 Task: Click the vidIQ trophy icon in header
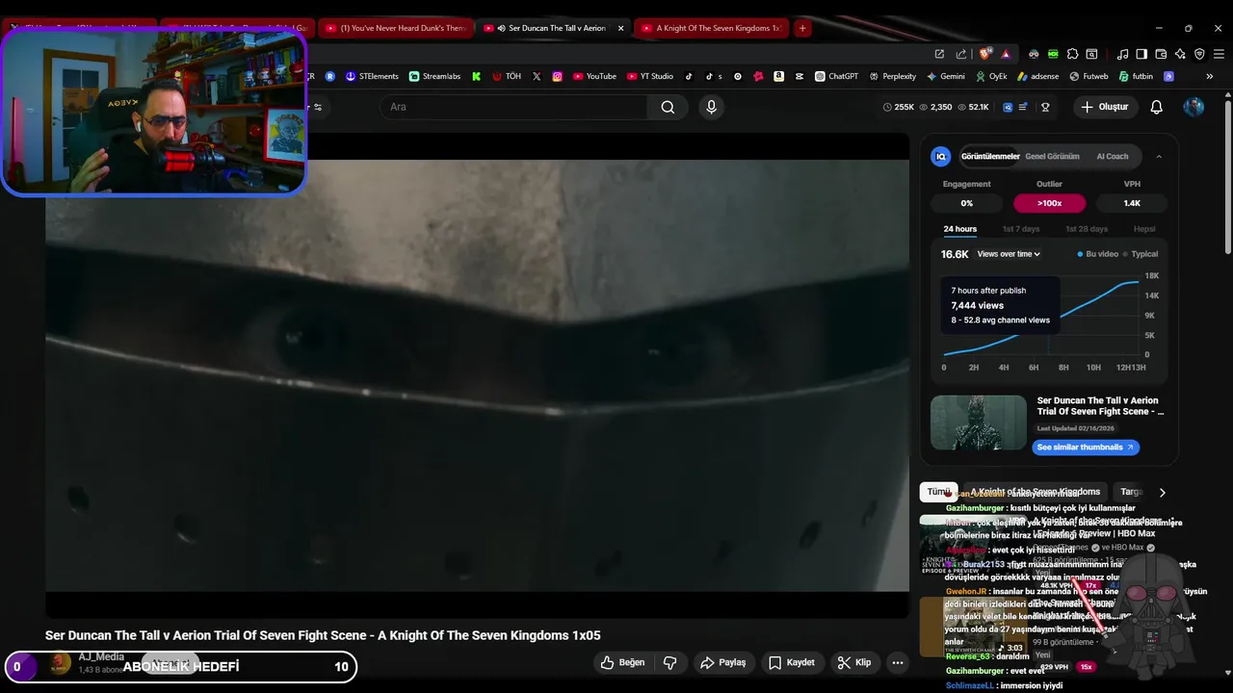point(1045,107)
